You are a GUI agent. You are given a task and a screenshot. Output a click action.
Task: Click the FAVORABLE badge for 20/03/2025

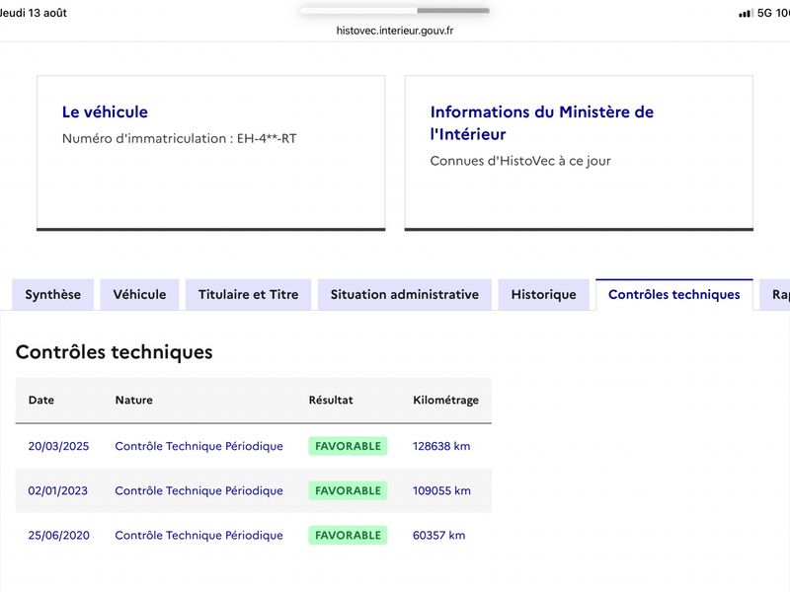tap(348, 446)
